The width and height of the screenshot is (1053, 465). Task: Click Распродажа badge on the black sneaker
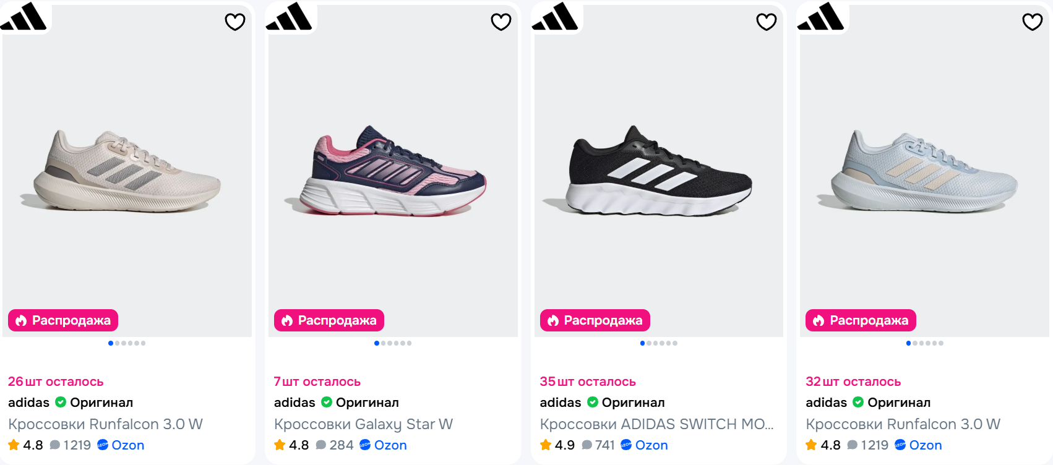595,320
